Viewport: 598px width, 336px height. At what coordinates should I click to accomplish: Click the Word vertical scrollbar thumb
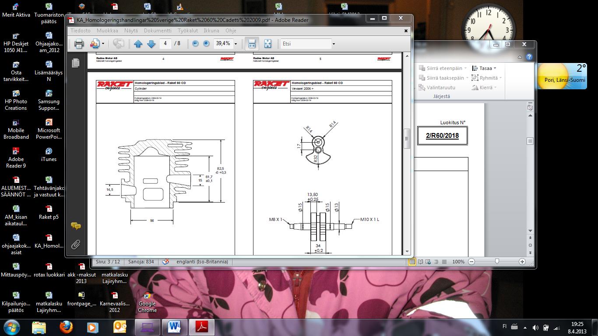(x=530, y=141)
